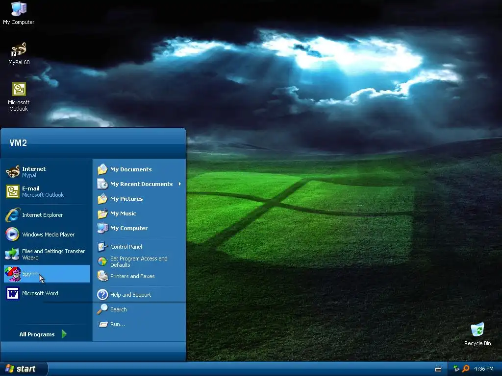Click the Outlook E-mail icon in Start menu

pyautogui.click(x=12, y=191)
